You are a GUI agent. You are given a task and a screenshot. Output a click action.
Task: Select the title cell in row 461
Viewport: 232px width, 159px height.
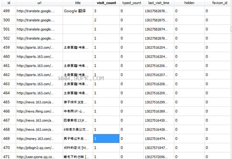(x=78, y=66)
